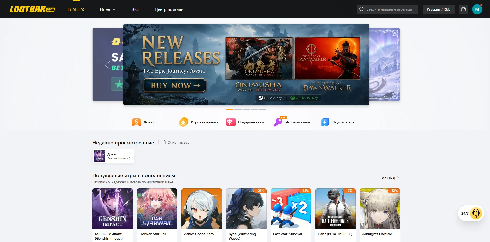The height and width of the screenshot is (242, 490).
Task: Open the Русский / RUB language selector
Action: pyautogui.click(x=438, y=9)
